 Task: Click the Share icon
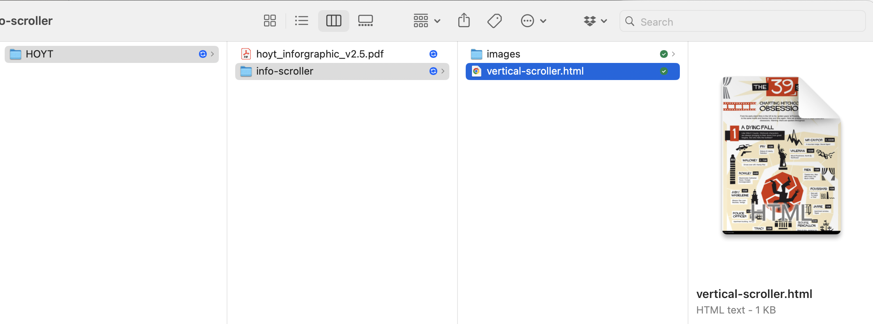464,21
